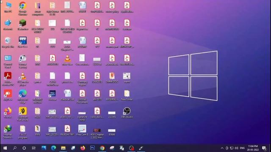This screenshot has width=271, height=152.
Task: Open Internet Download Manager desktop shortcut
Action: pos(8,132)
